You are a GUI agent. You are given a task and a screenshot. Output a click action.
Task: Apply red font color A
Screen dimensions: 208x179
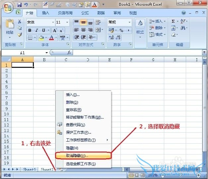click(51, 38)
